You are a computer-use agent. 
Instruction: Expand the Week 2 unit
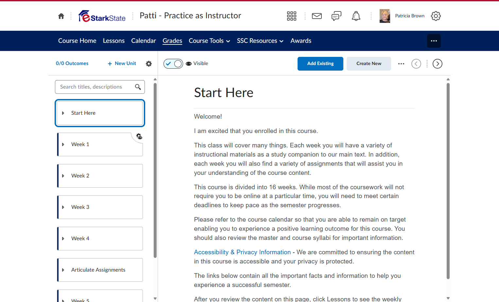(x=63, y=176)
